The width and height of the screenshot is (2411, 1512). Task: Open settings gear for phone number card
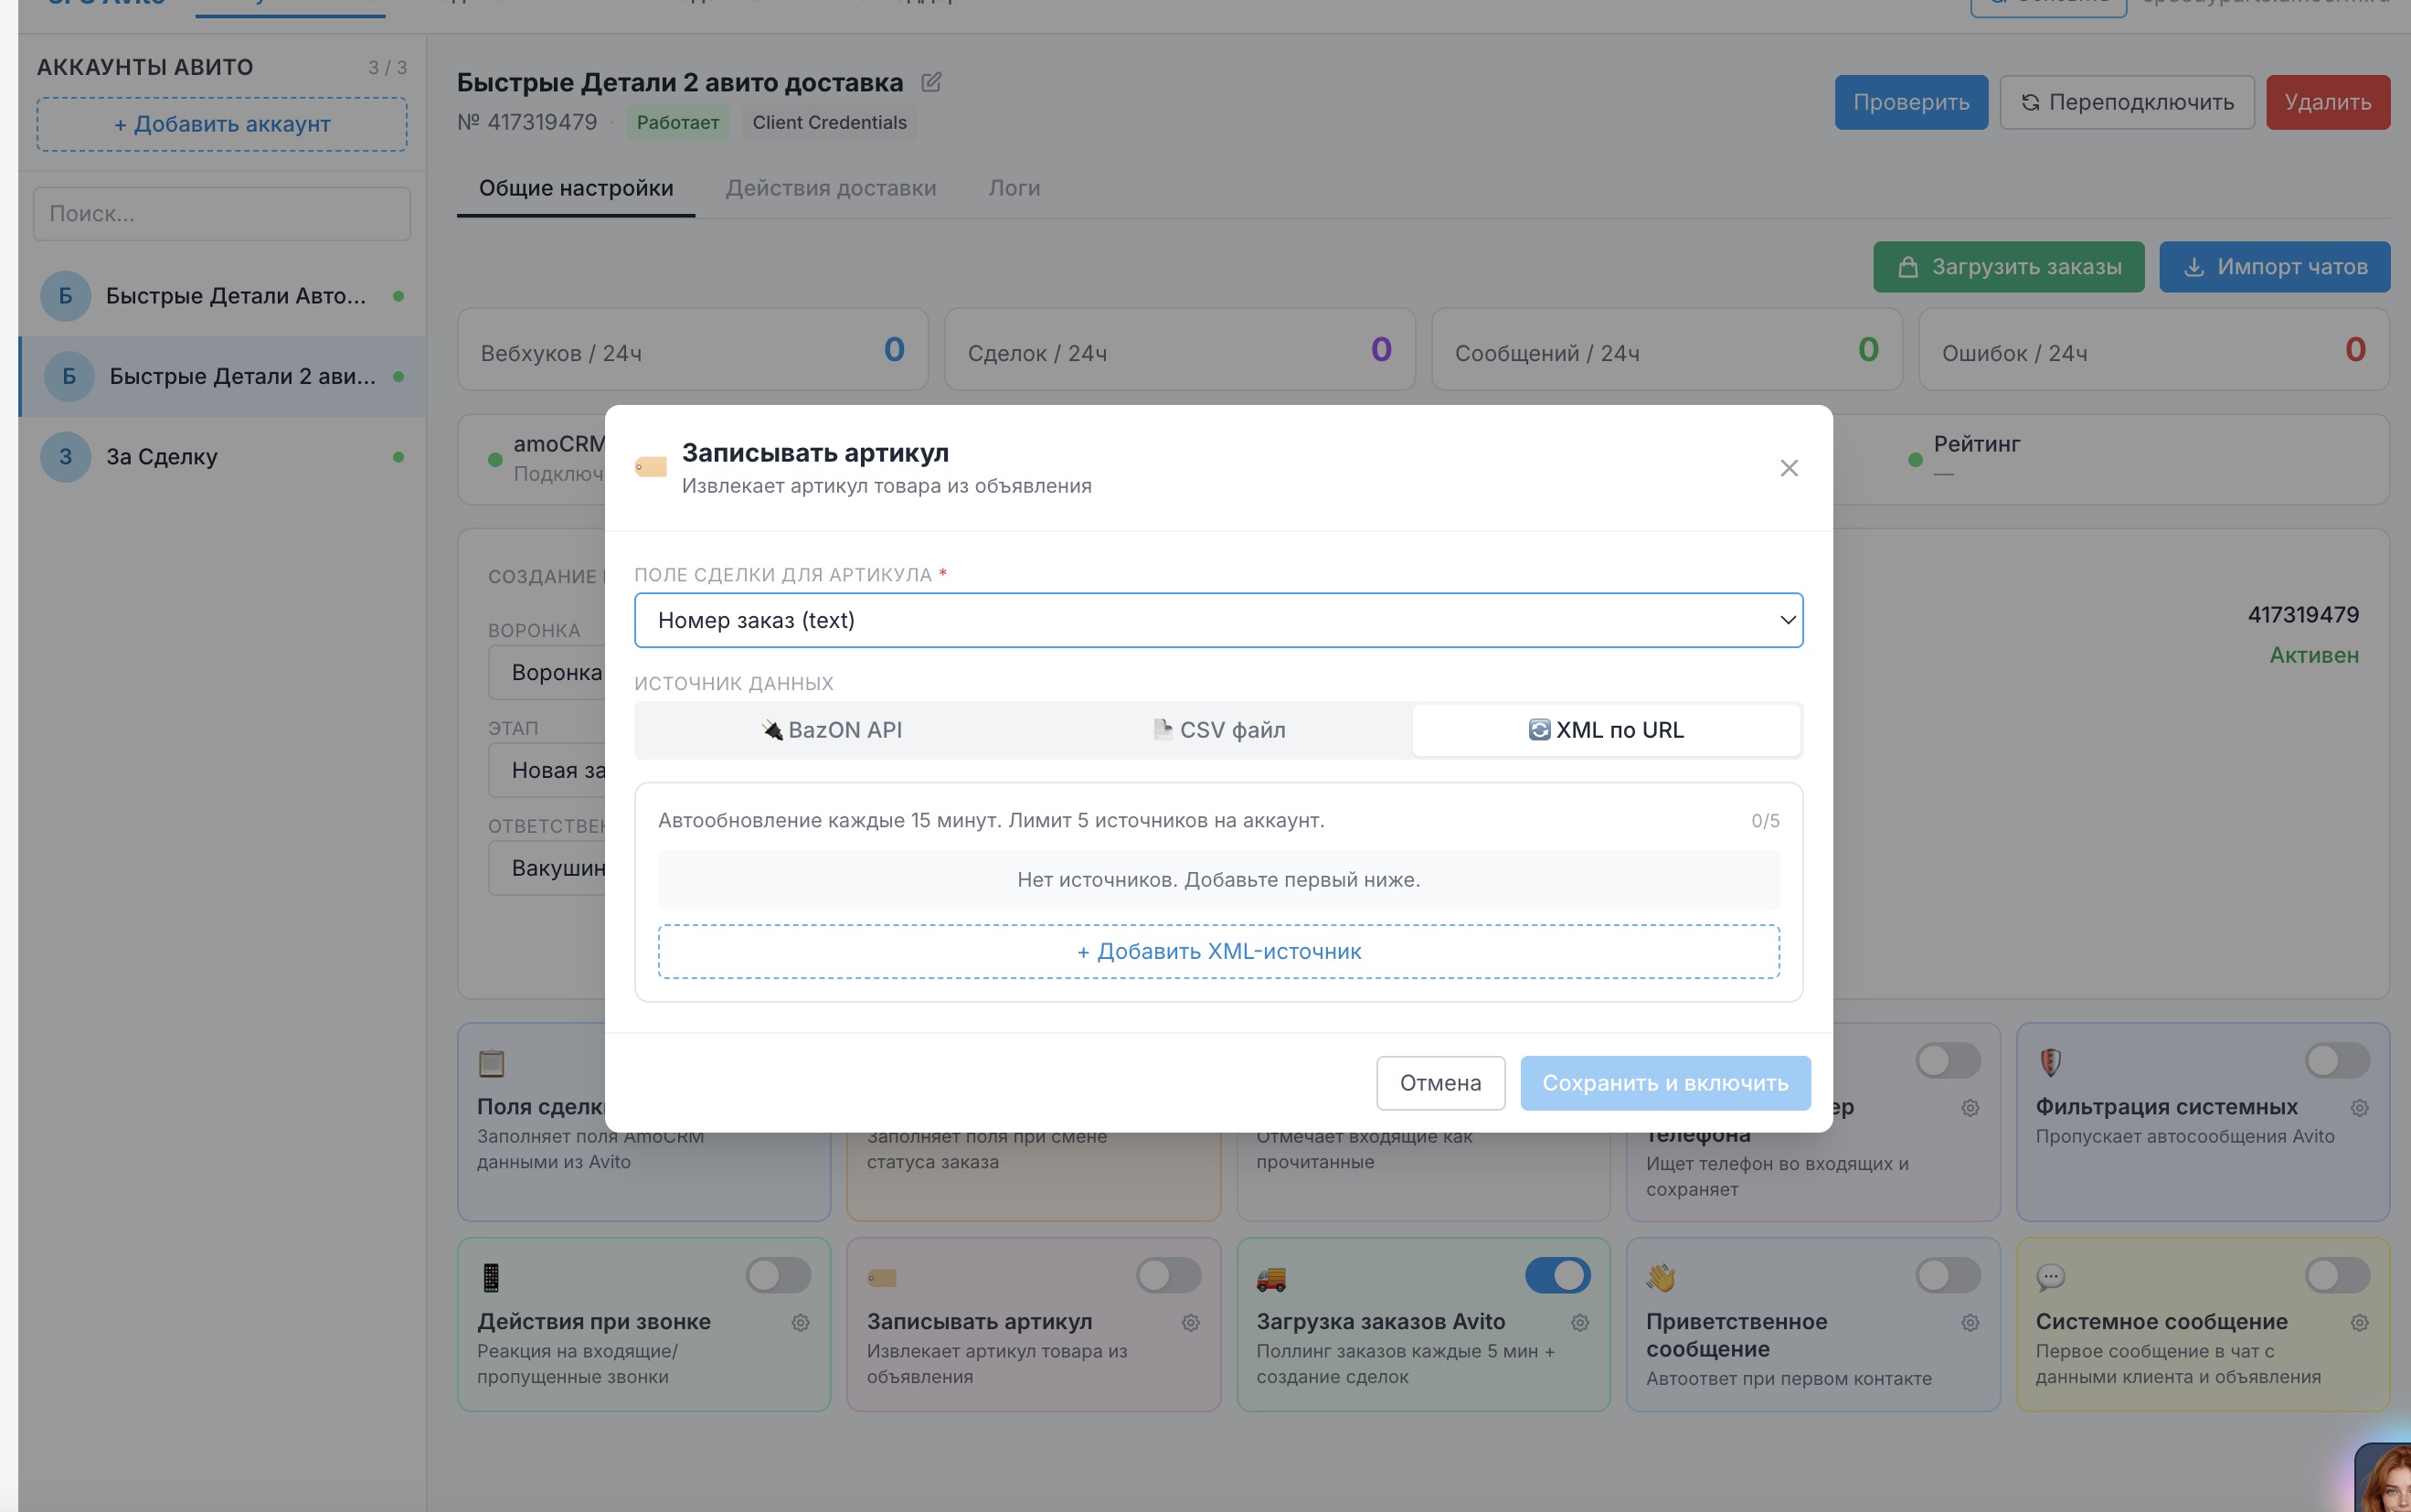click(x=1970, y=1108)
